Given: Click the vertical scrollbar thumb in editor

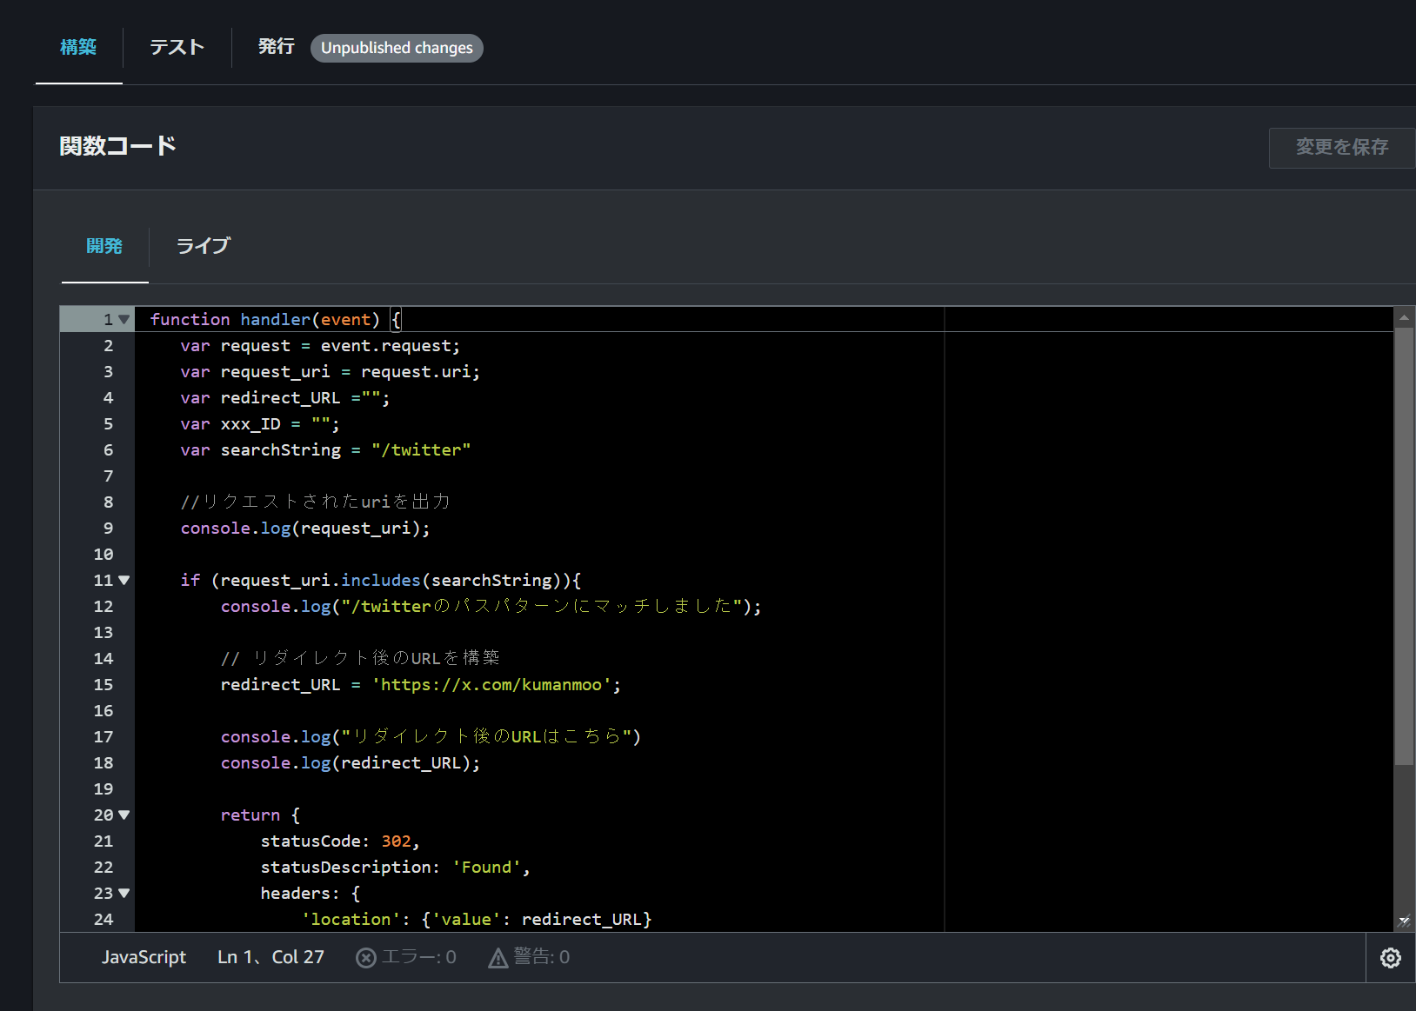Looking at the screenshot, I should (1404, 546).
